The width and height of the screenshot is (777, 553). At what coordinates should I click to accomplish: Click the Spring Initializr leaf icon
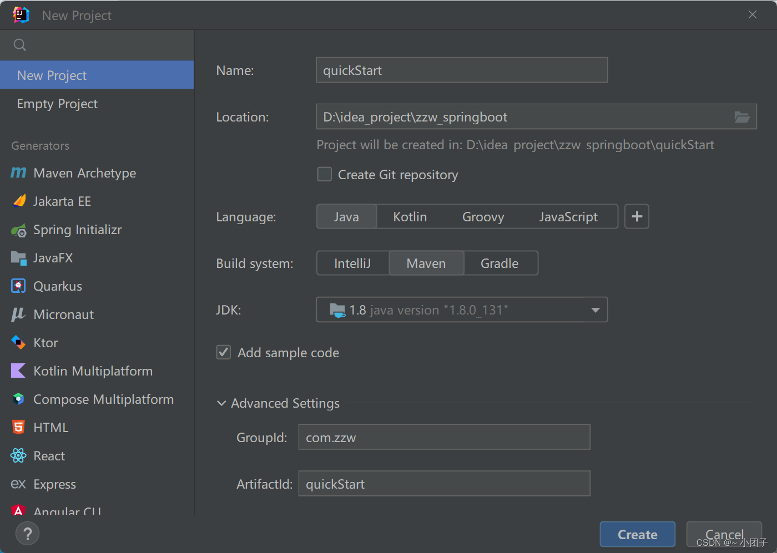[18, 230]
